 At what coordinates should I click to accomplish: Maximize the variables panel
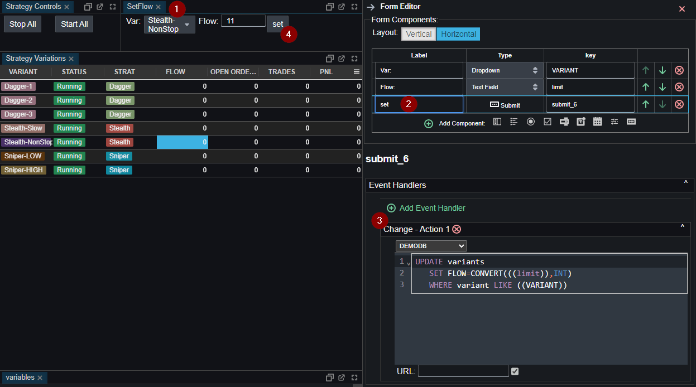pyautogui.click(x=354, y=378)
